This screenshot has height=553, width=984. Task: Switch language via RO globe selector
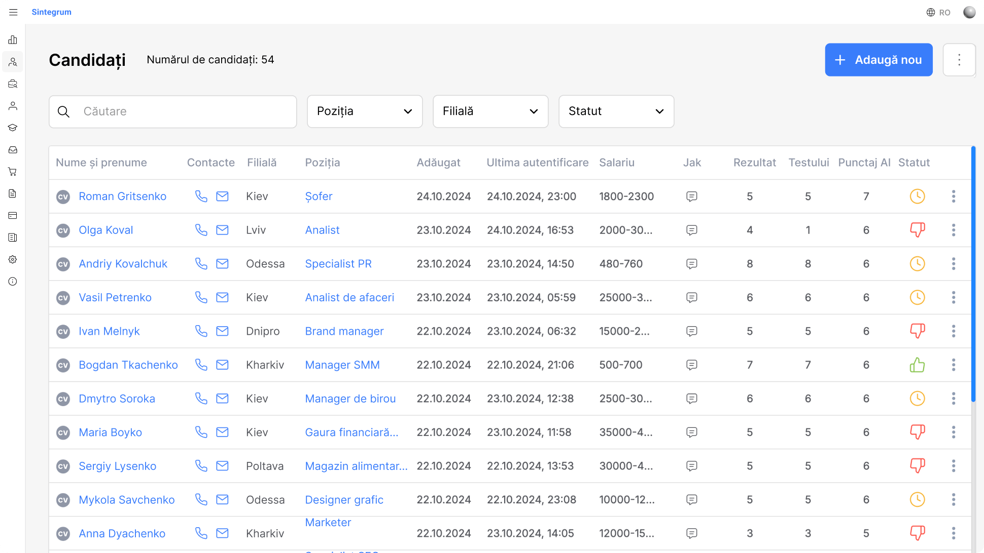point(938,12)
